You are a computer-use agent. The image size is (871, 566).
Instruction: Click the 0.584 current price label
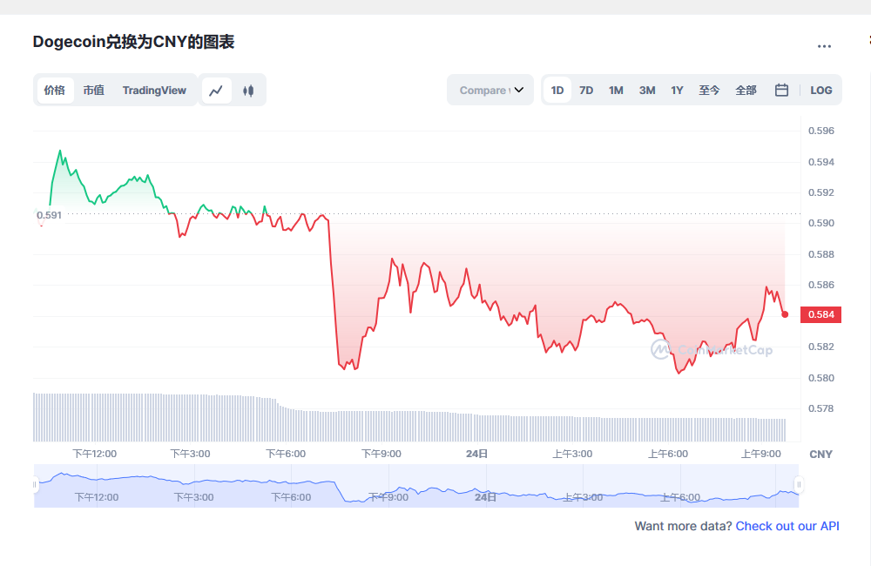click(x=821, y=314)
